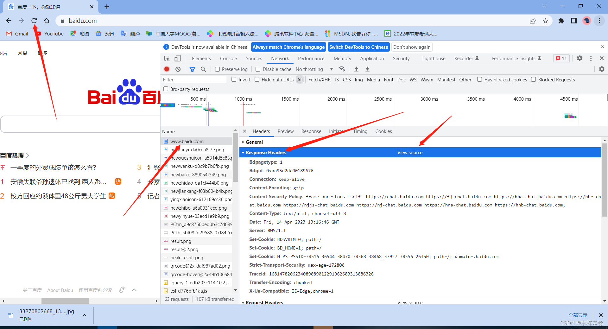The image size is (608, 329).
Task: Click the headers pane vertical scrollbar
Action: coord(605,179)
